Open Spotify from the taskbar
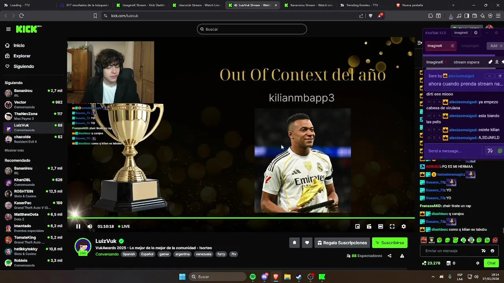Image resolution: width=504 pixels, height=283 pixels. (253, 277)
